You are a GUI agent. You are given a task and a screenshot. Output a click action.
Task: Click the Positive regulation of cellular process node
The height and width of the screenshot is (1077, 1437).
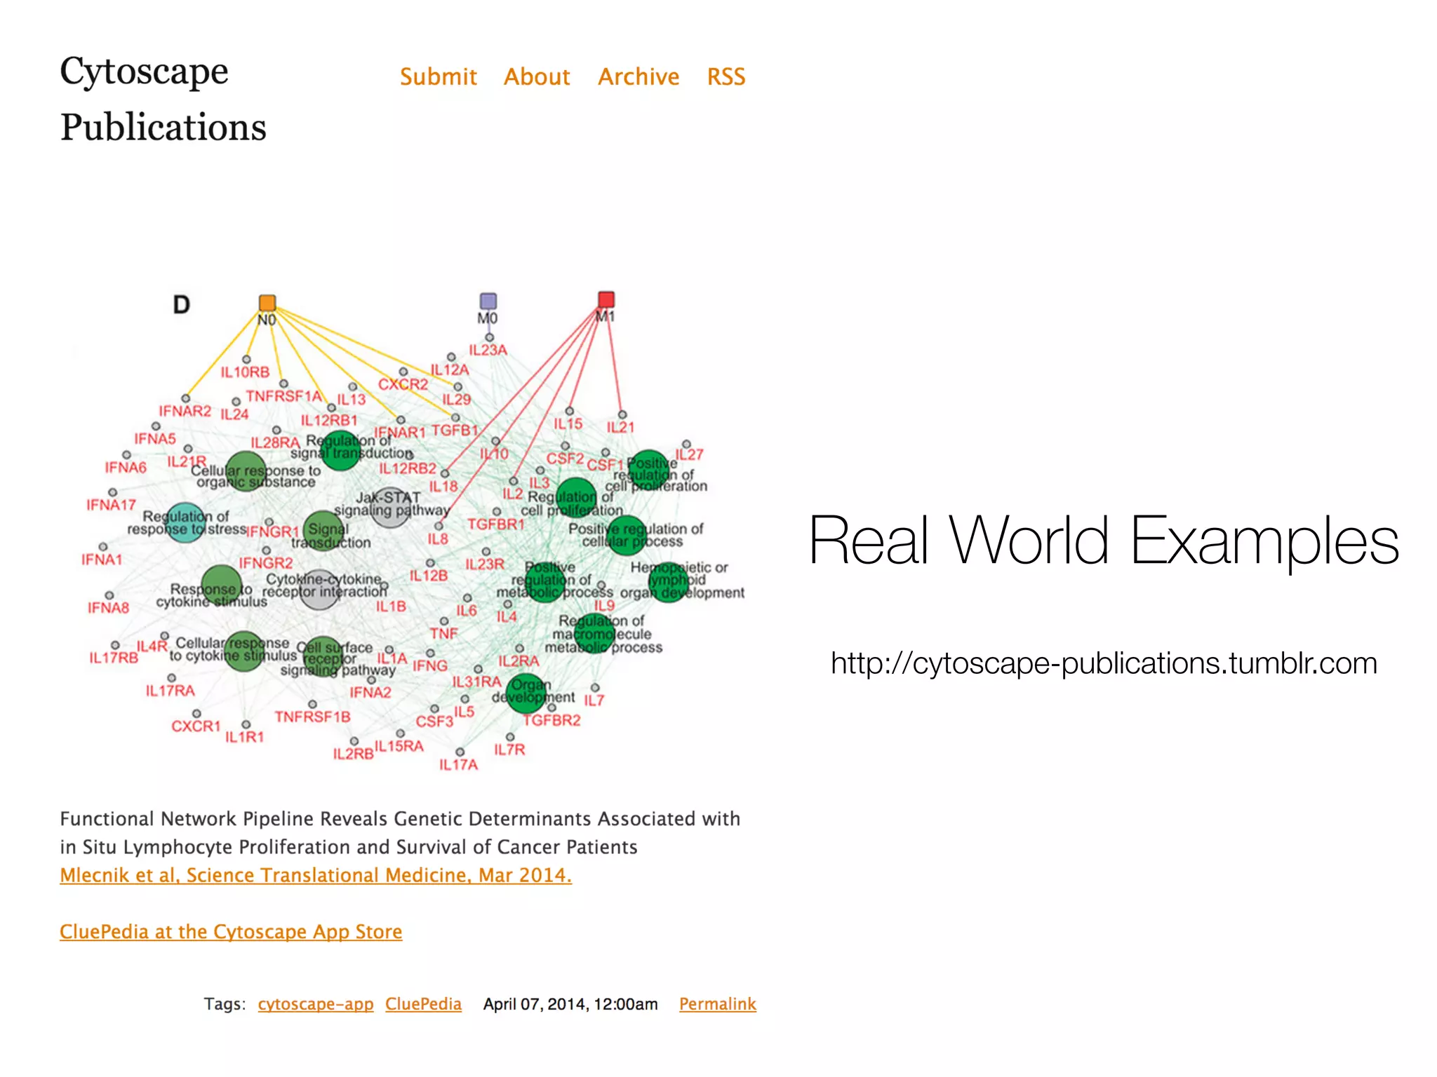pos(626,535)
